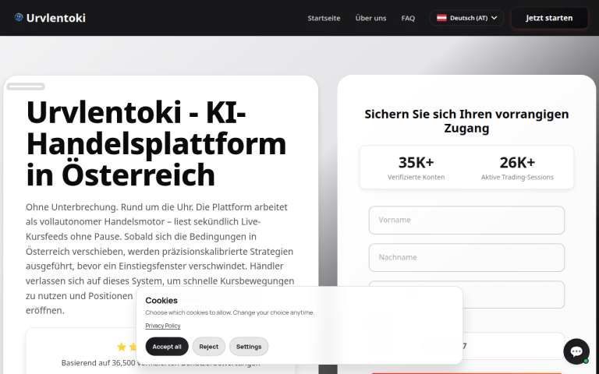
Task: Click the 35K+ Verifizierte Konten stat
Action: pos(416,168)
